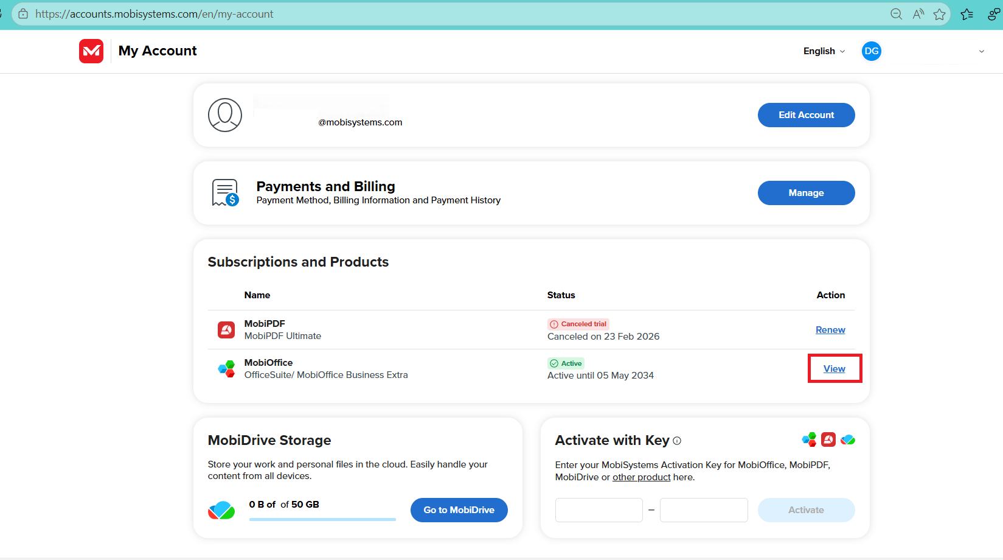Click the Read aloud icon in address bar

pyautogui.click(x=918, y=14)
